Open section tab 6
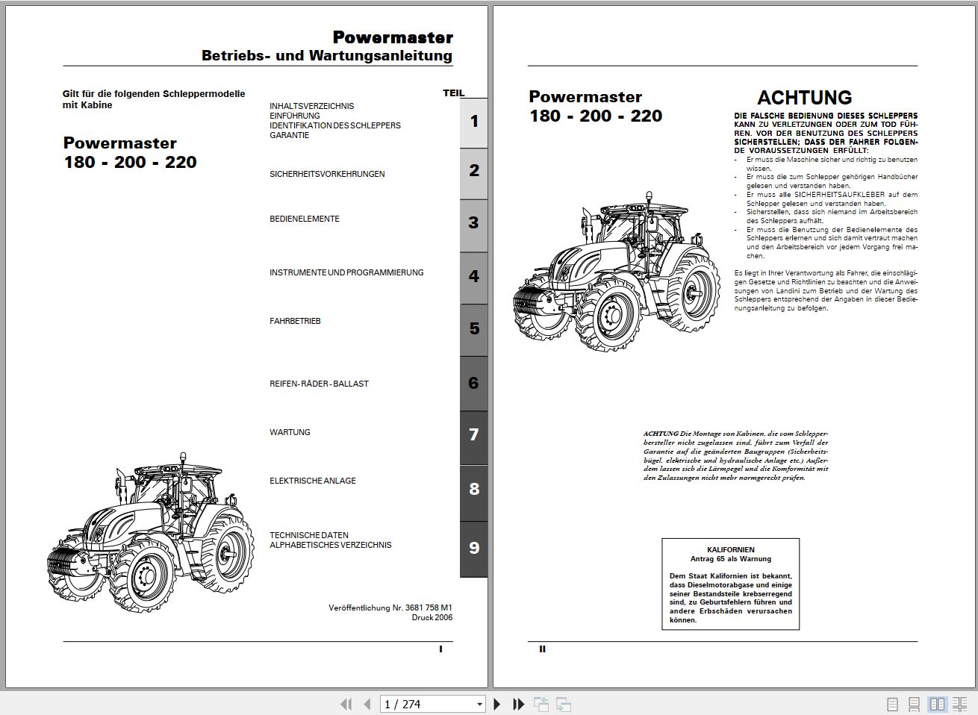Screen dimensions: 978x715 click(x=473, y=383)
